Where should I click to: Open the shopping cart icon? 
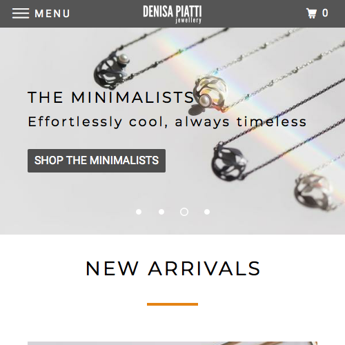coord(311,13)
